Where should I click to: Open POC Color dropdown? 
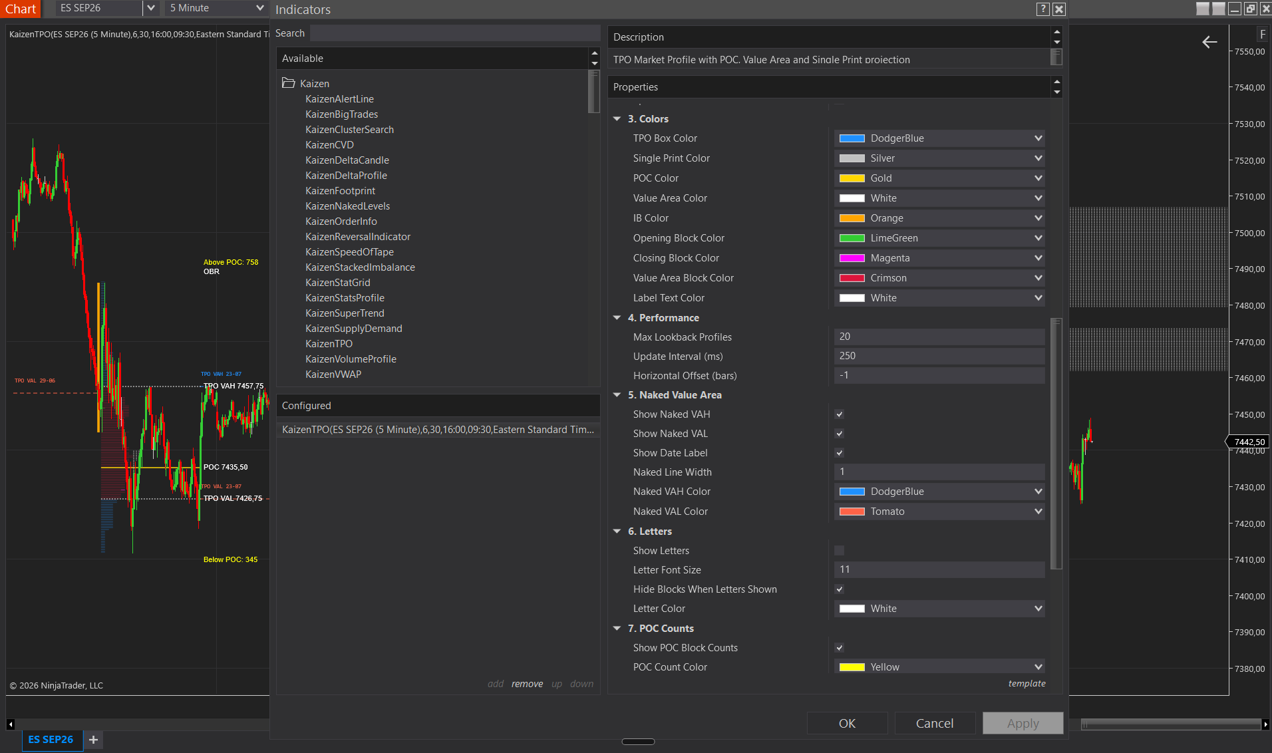pos(939,178)
